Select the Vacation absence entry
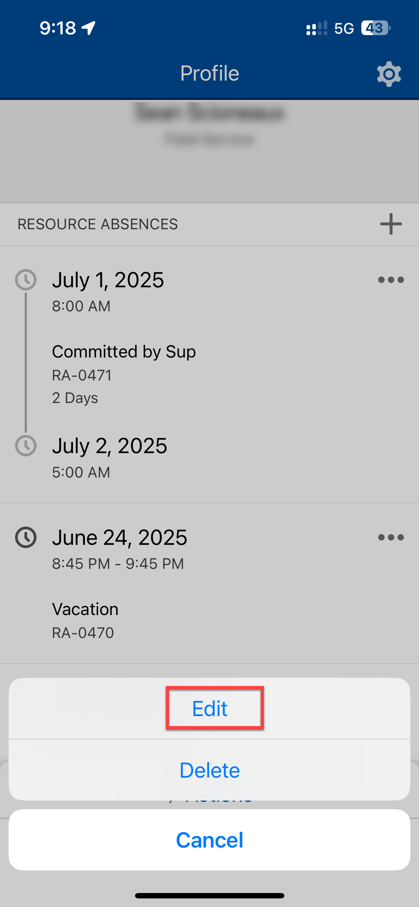 [x=85, y=609]
